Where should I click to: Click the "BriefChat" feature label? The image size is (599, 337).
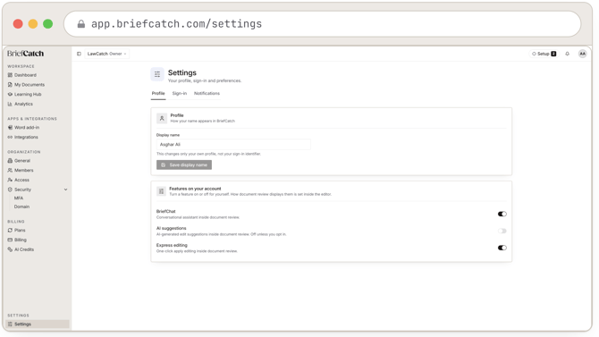click(165, 211)
